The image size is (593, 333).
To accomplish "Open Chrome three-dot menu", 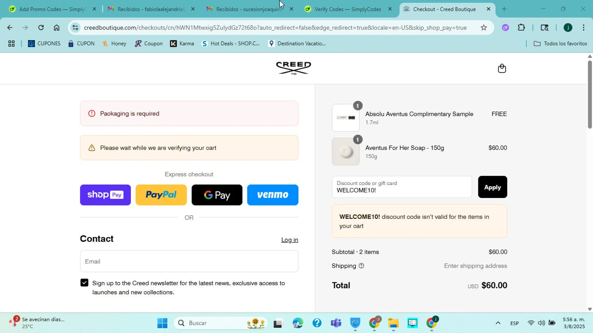I will pos(584,28).
